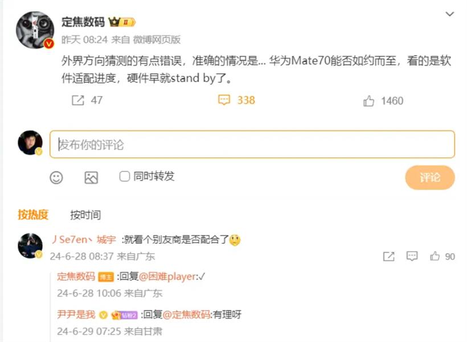Open 定焦数码 profile name link
Viewport: 467px width, 342px height.
pyautogui.click(x=83, y=22)
